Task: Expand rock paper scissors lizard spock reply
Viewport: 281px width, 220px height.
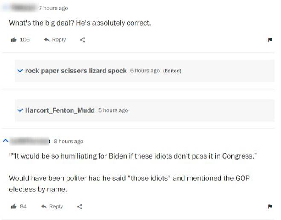Action: pyautogui.click(x=20, y=71)
